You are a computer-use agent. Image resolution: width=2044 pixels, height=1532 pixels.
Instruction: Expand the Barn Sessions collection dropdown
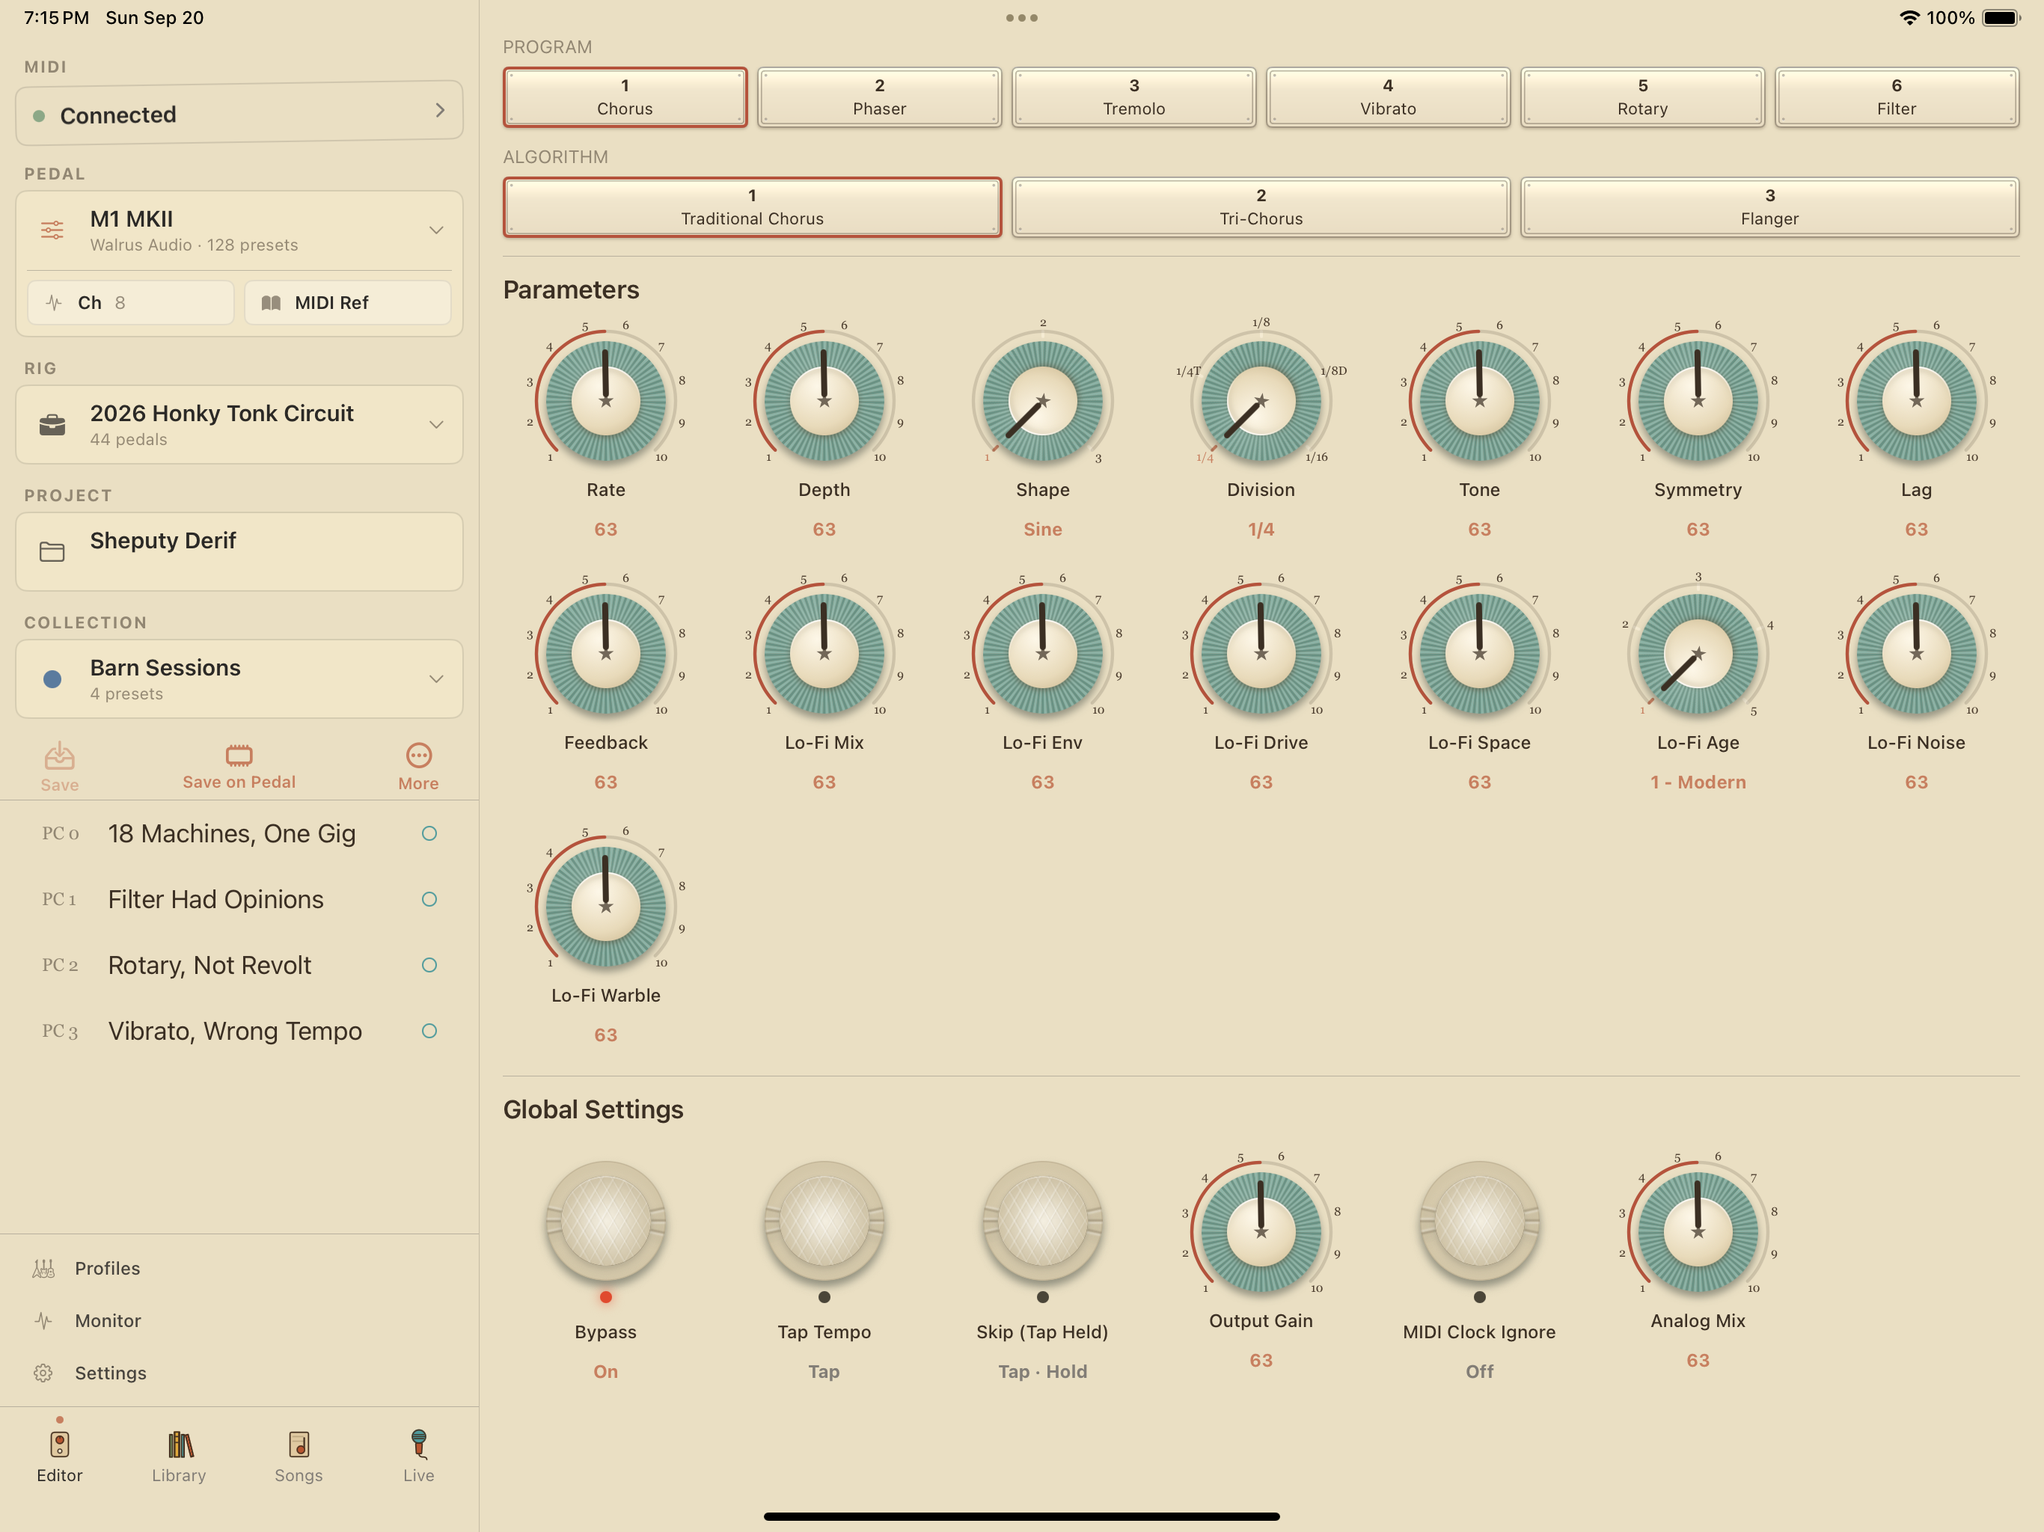(x=436, y=679)
